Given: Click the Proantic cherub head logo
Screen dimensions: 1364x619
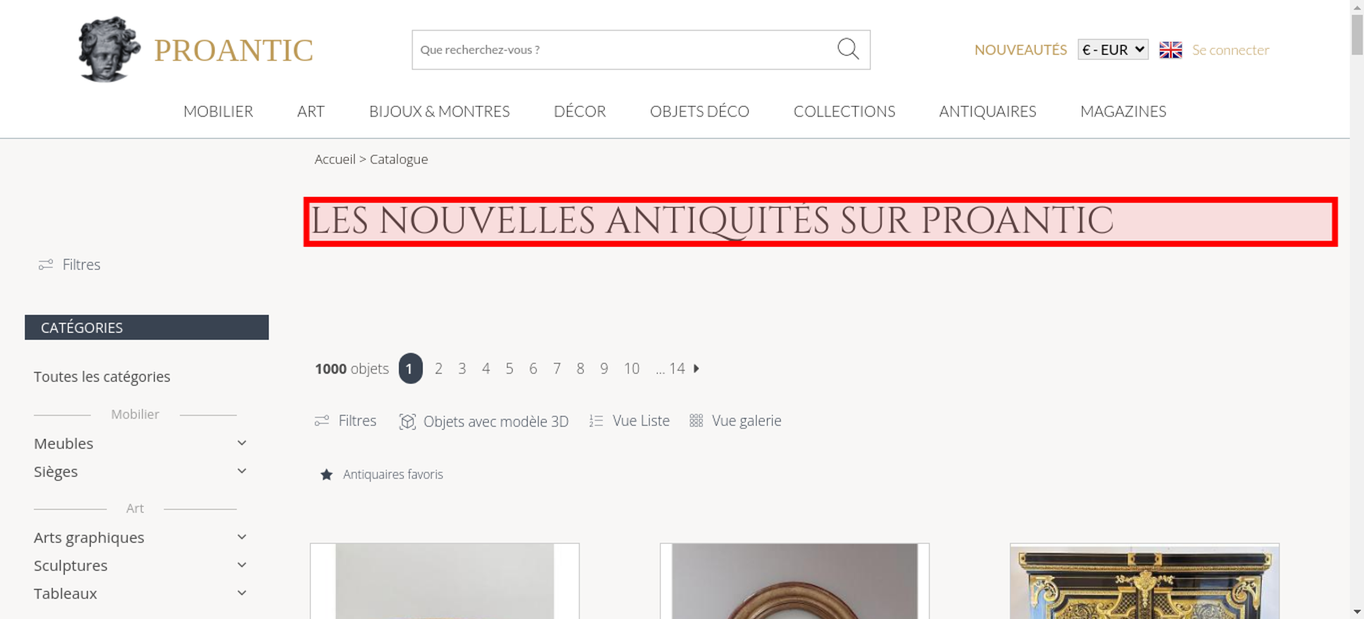Looking at the screenshot, I should pyautogui.click(x=109, y=49).
